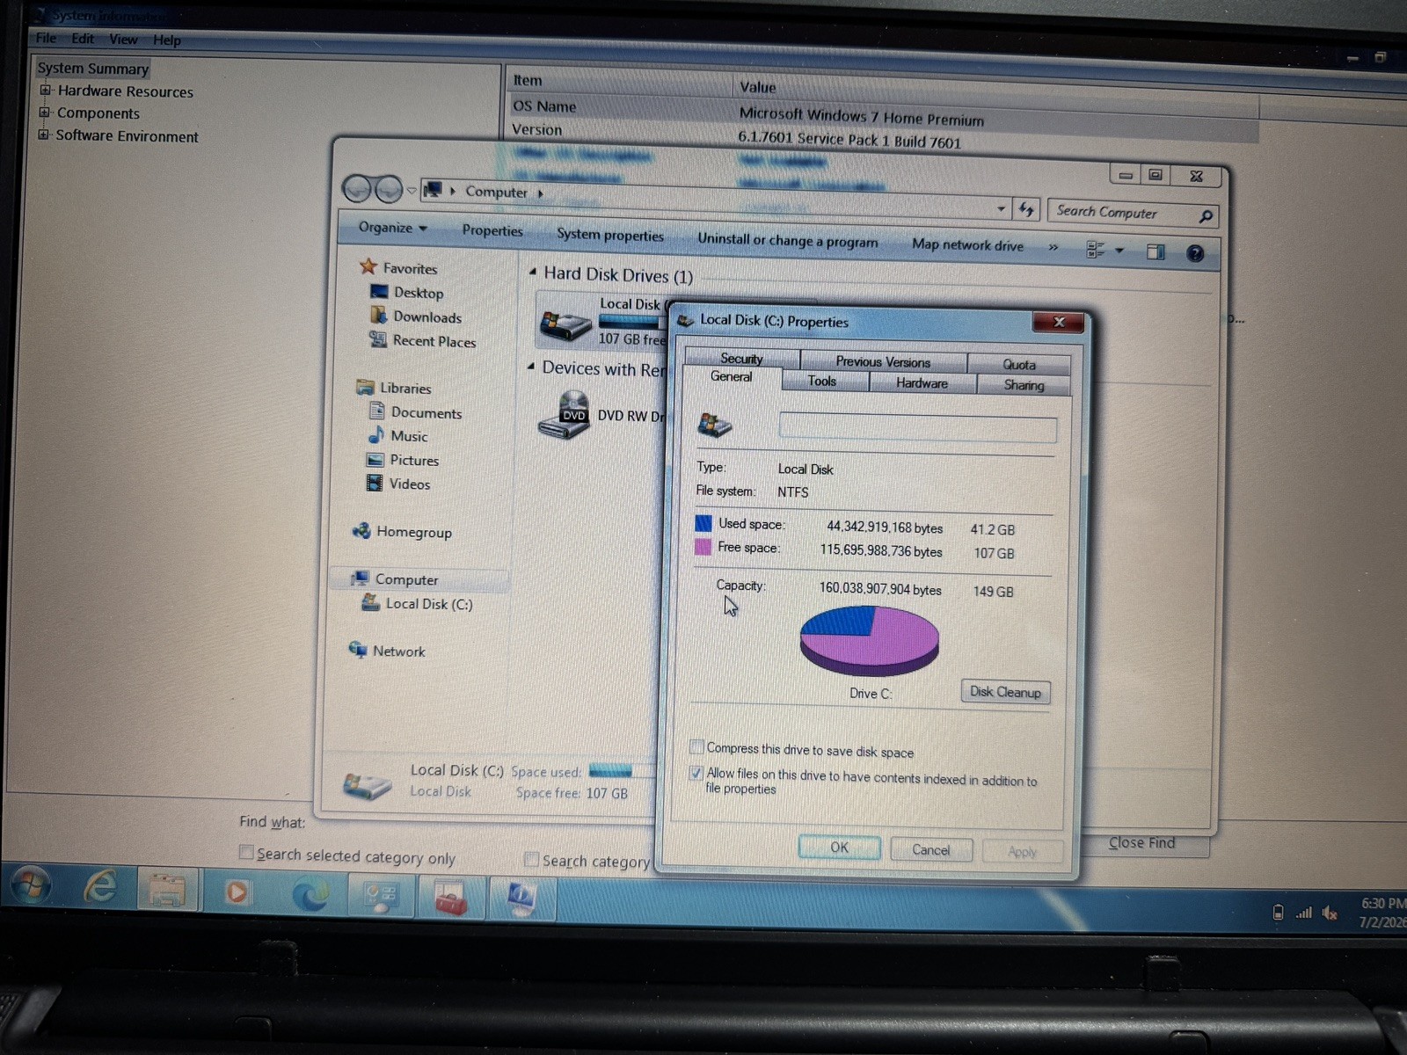Click the Explorer refresh button
The height and width of the screenshot is (1055, 1407).
coord(1026,209)
